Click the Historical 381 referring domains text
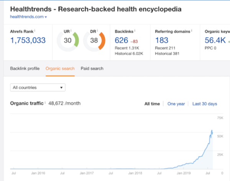 [167, 54]
